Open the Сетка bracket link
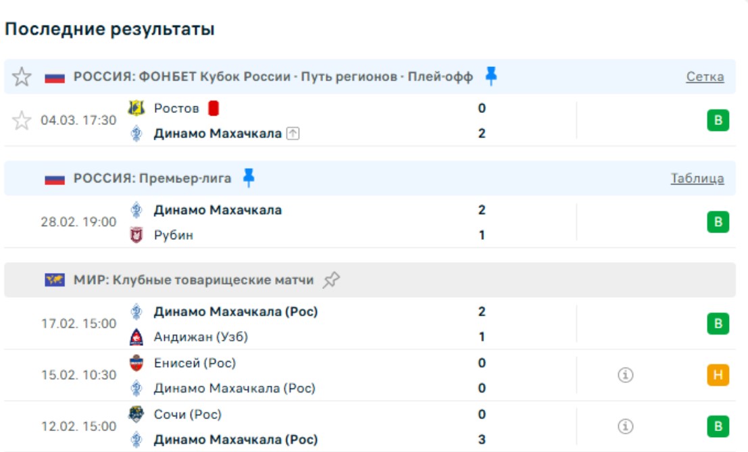Screen dimensions: 748x452 [705, 77]
